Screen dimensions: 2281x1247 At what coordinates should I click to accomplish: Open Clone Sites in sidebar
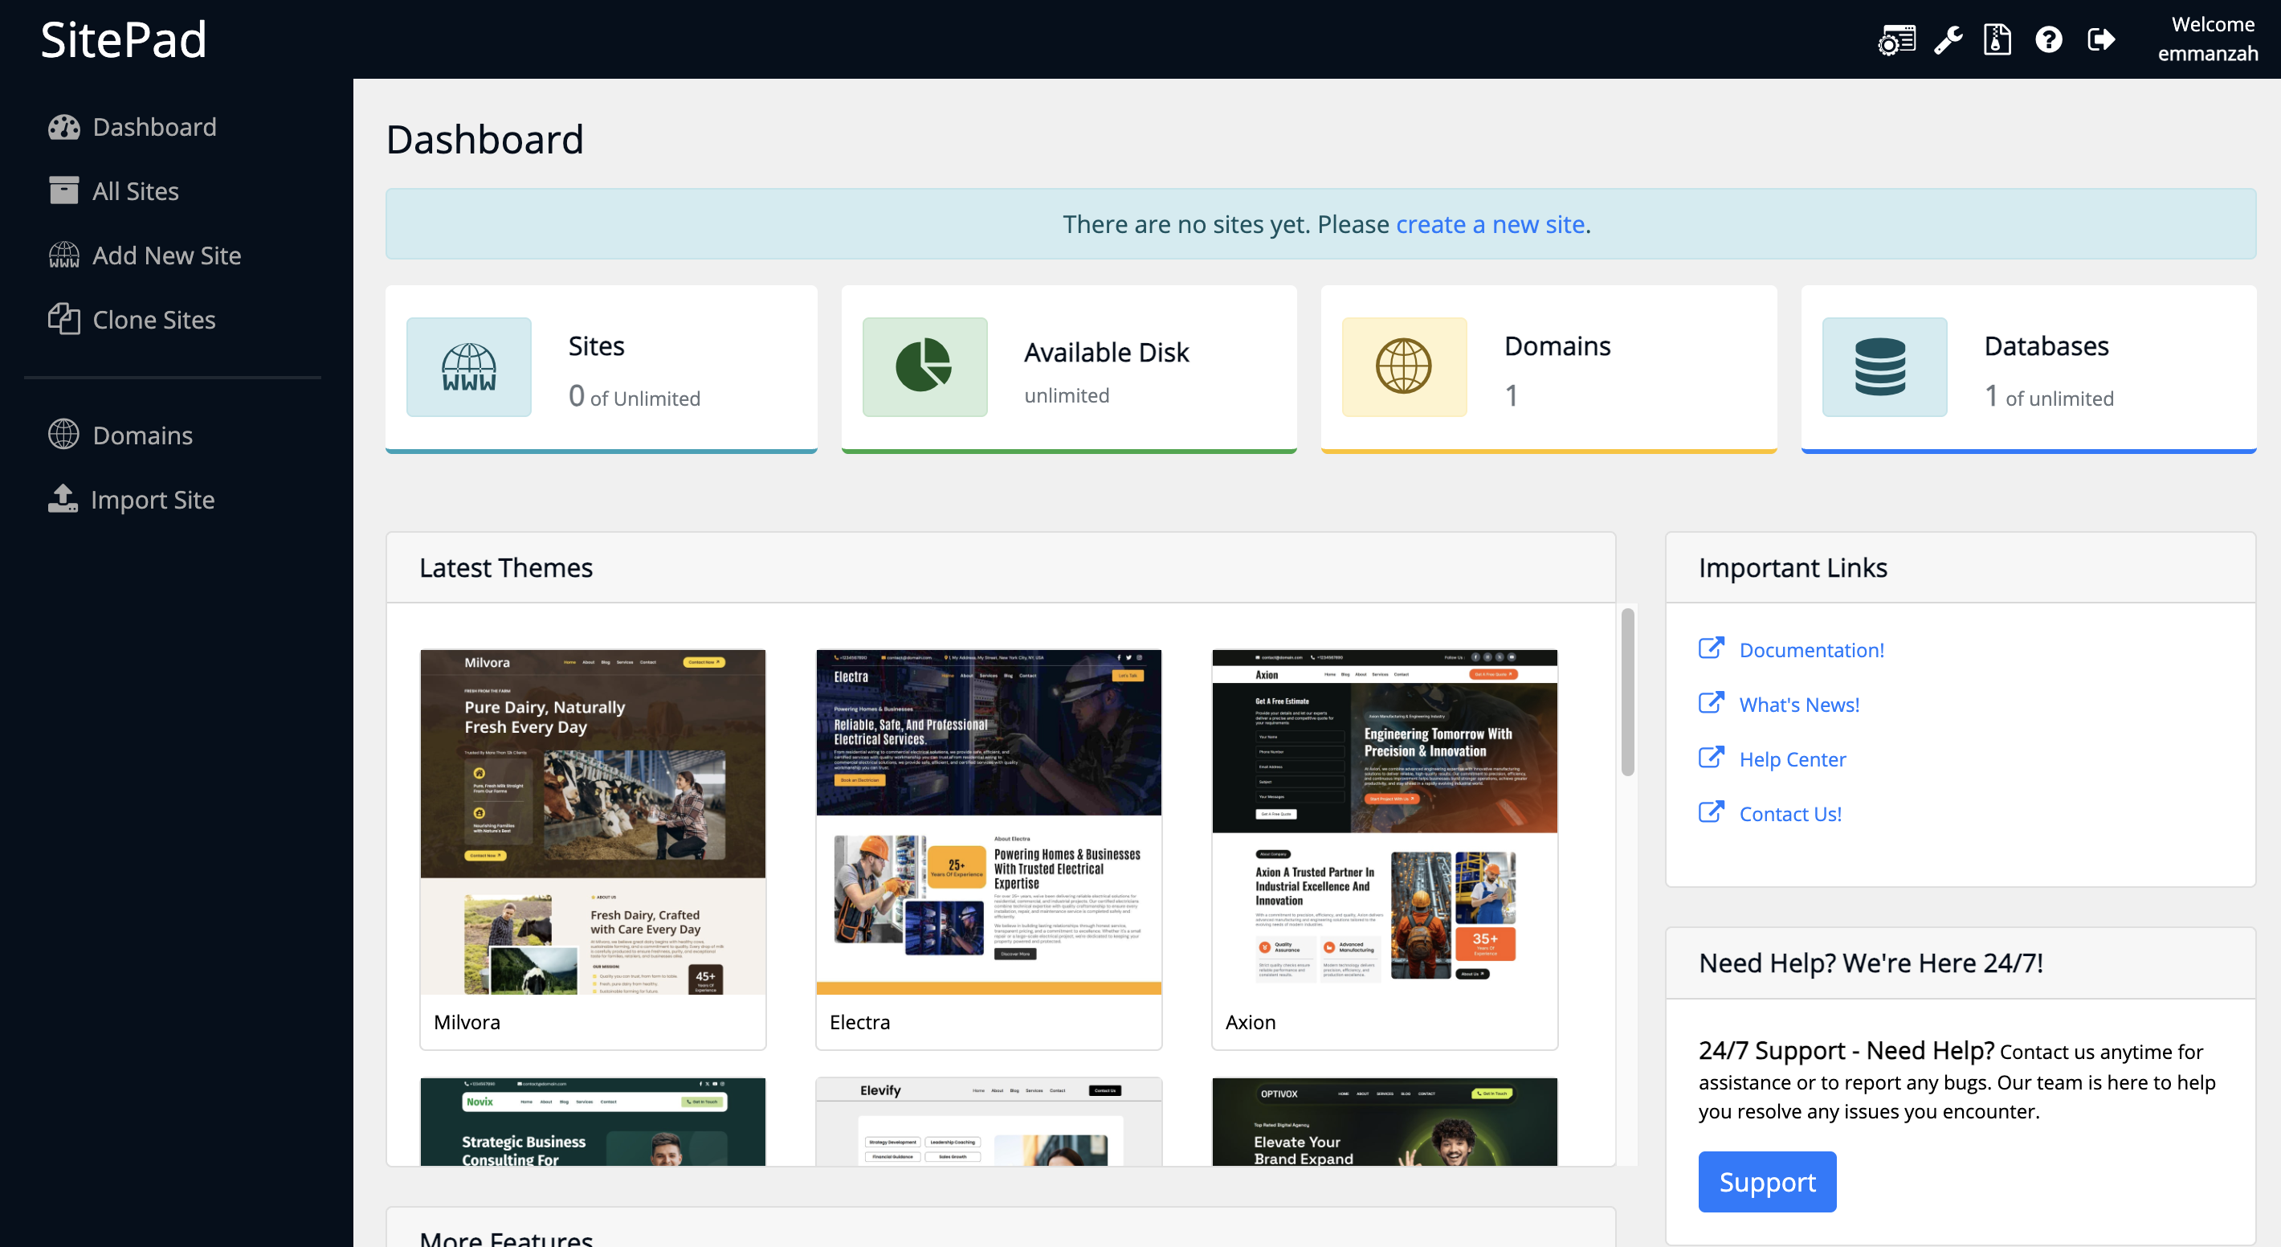(x=132, y=320)
